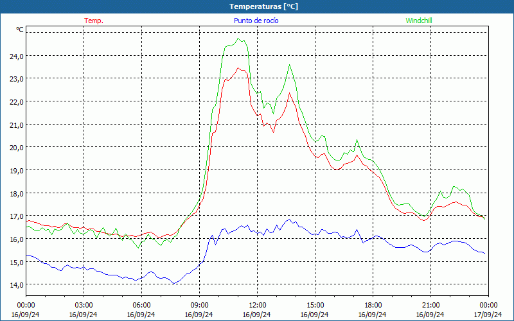514x321 pixels.
Task: Click the 19,0 y-axis value
Action: tap(17, 170)
